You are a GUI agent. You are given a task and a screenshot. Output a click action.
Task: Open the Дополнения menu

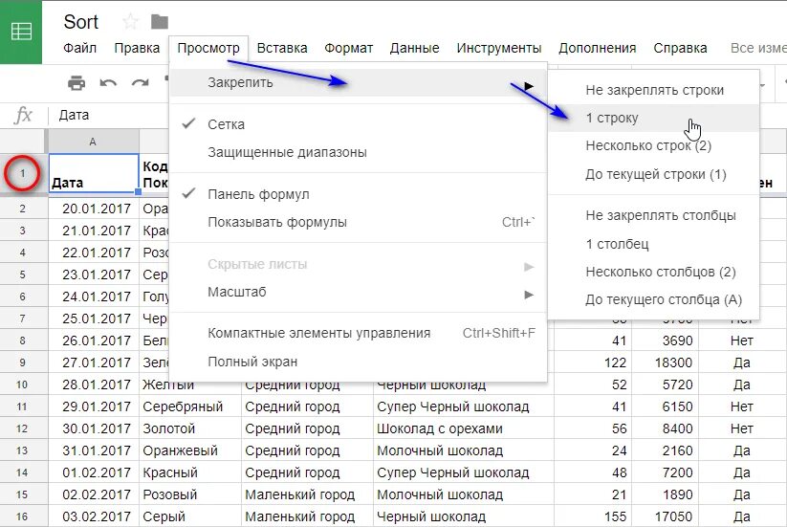598,48
